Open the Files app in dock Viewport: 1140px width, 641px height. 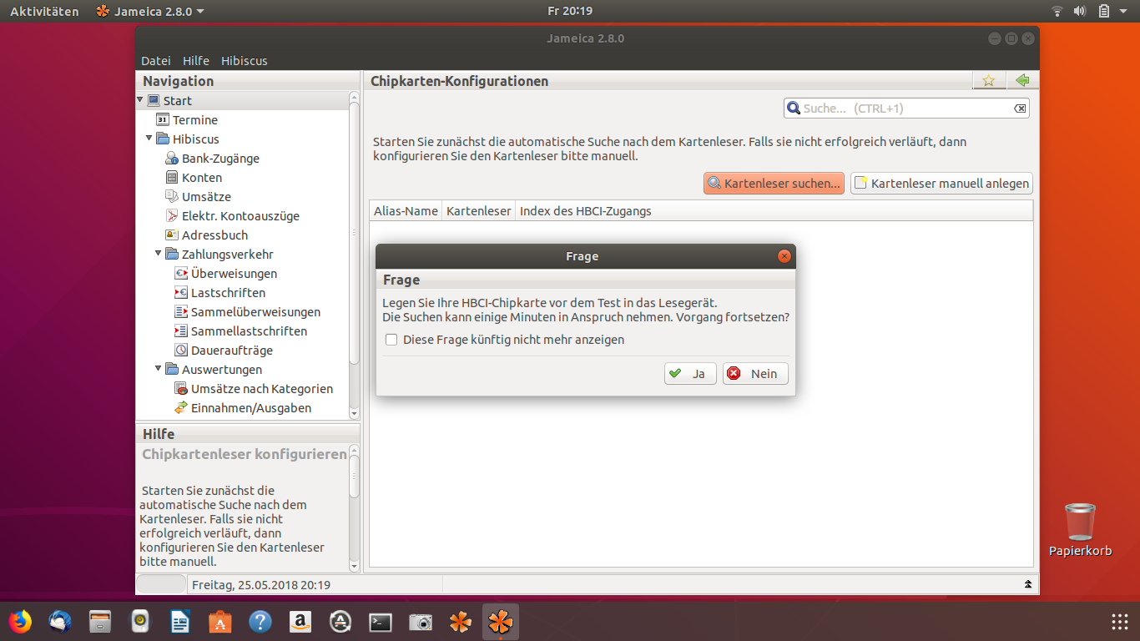coord(100,622)
